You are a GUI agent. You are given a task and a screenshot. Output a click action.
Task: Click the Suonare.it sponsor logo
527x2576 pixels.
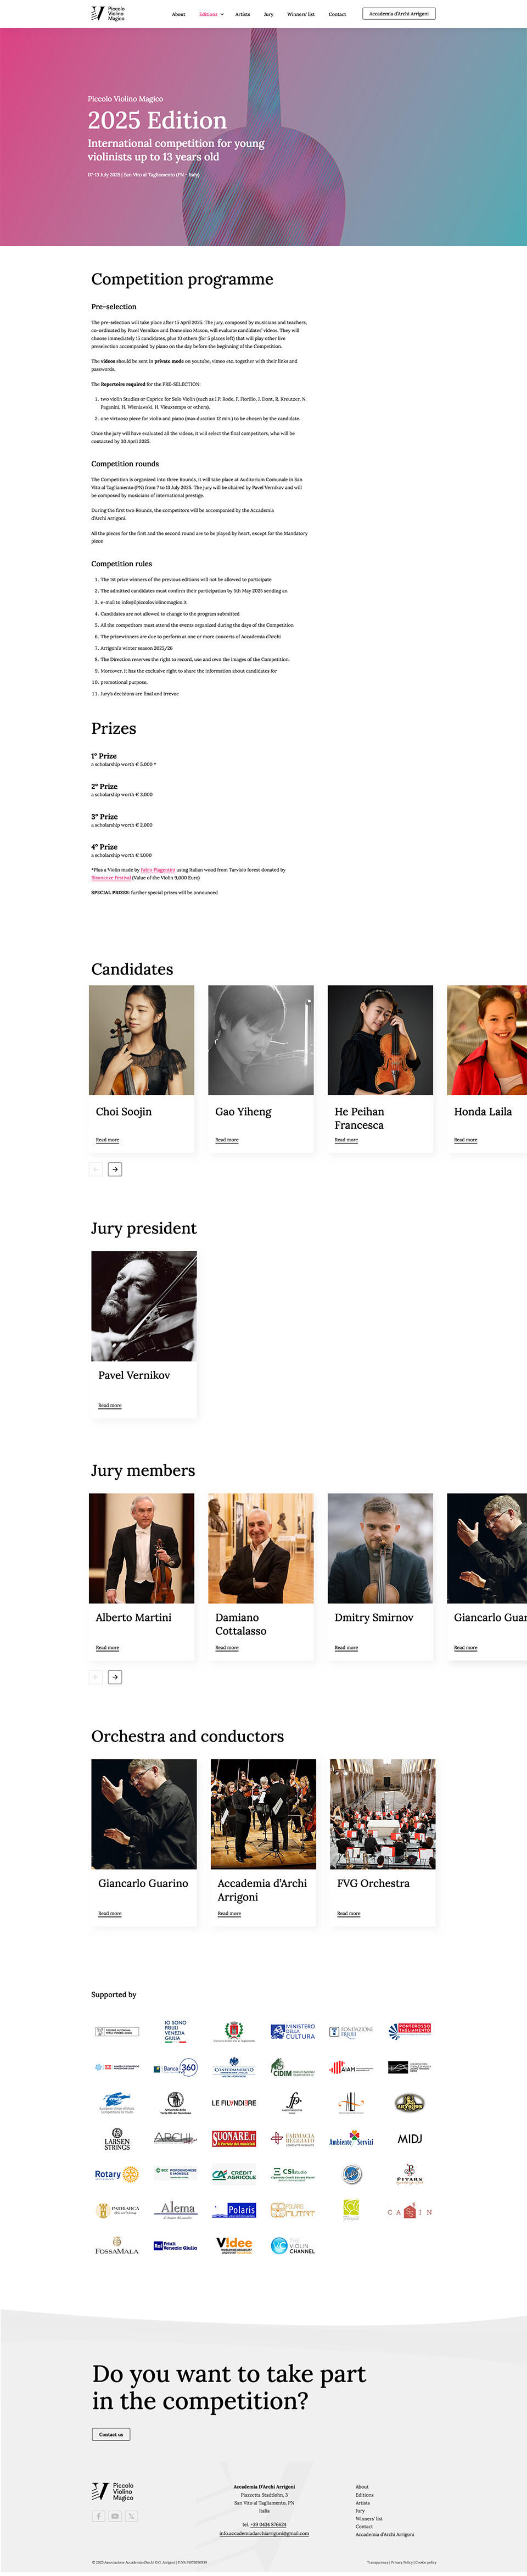tap(234, 2139)
